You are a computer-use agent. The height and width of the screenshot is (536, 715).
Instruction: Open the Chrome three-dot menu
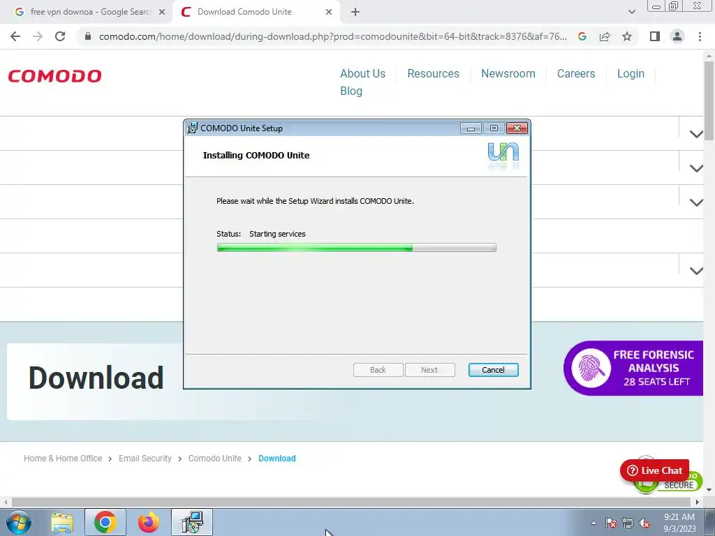pyautogui.click(x=700, y=36)
